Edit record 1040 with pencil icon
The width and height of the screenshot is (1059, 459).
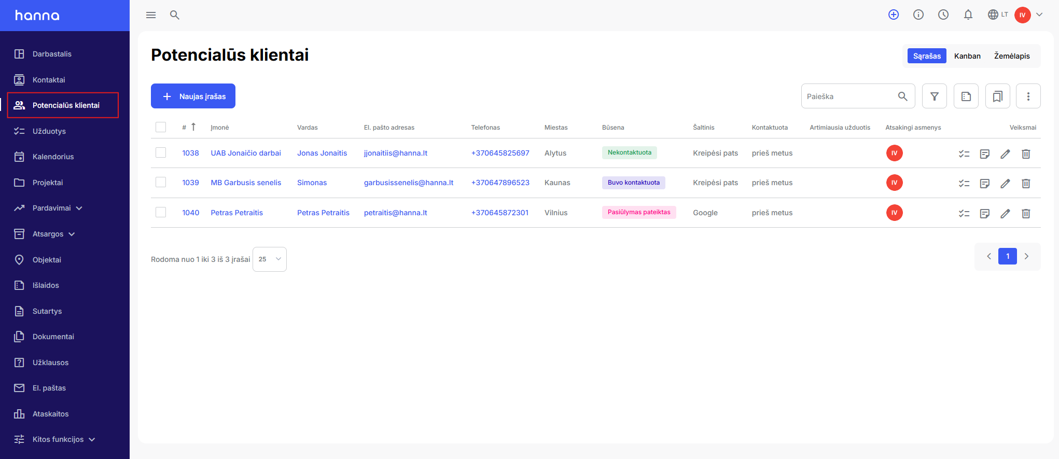pyautogui.click(x=1006, y=214)
